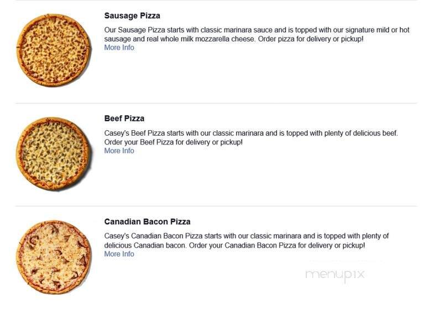Open the Beef Pizza title

tap(124, 119)
